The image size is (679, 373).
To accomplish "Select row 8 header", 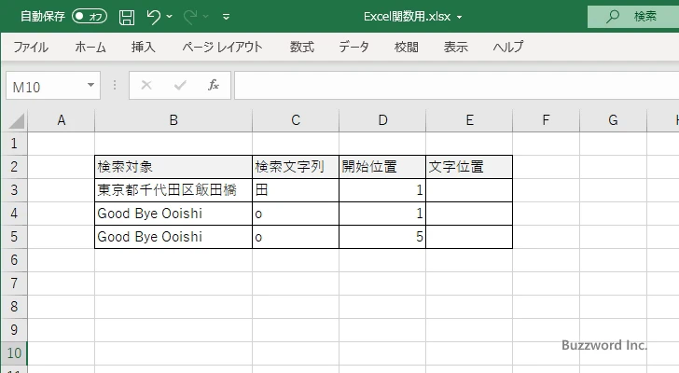I will pos(14,307).
